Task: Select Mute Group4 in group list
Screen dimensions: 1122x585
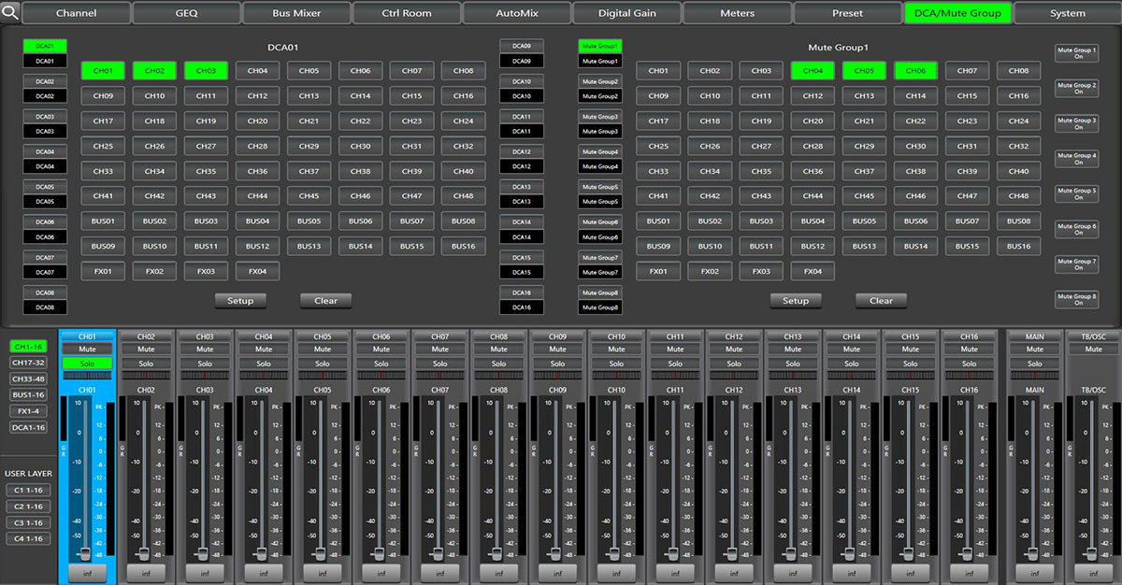Action: 599,151
